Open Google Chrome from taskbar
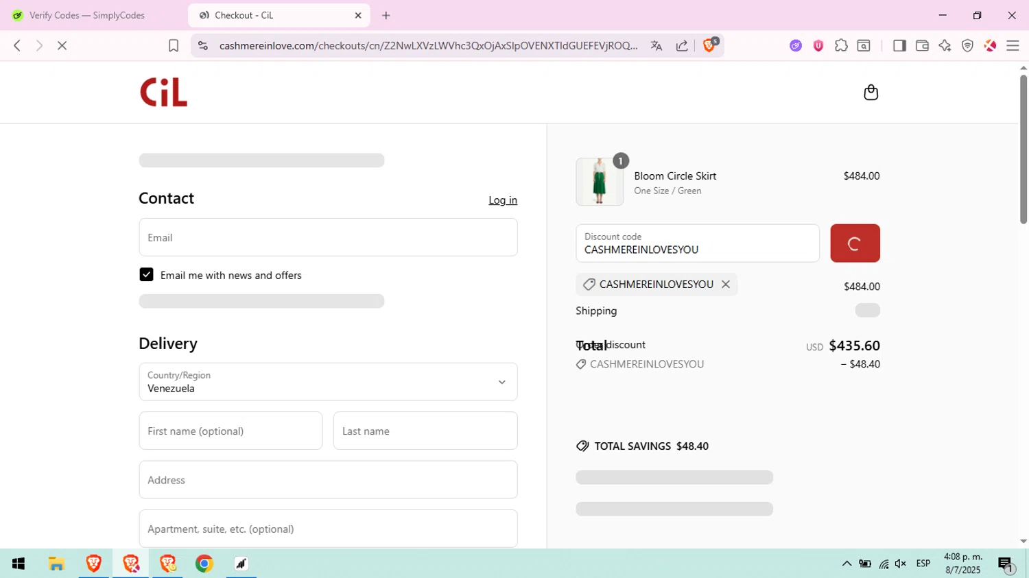This screenshot has height=578, width=1029. pos(204,564)
